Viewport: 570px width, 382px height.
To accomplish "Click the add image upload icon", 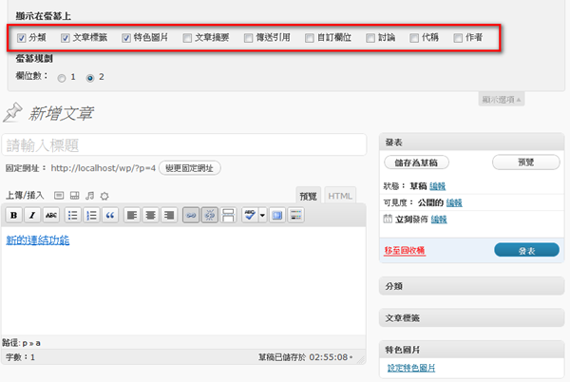I will [x=59, y=196].
